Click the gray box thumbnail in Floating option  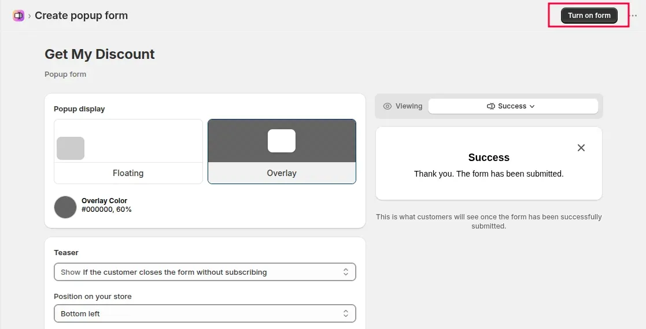(71, 148)
